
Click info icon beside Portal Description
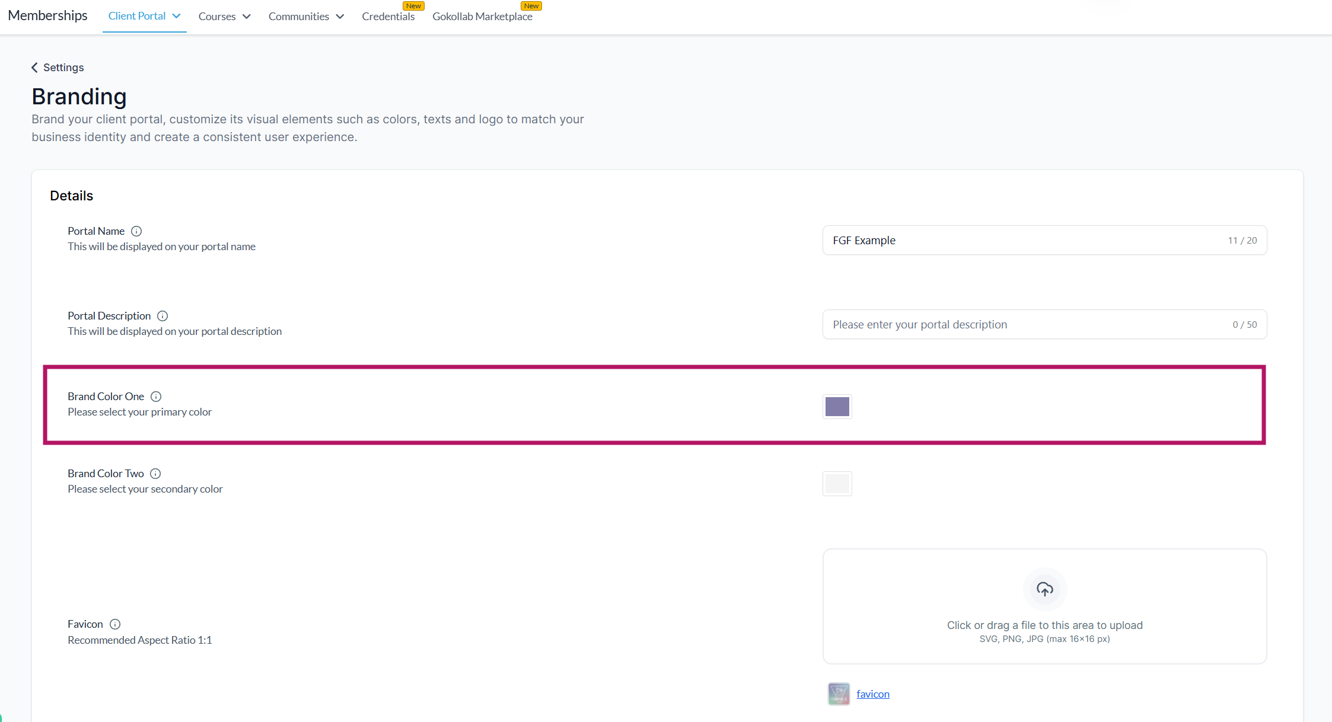pyautogui.click(x=162, y=316)
